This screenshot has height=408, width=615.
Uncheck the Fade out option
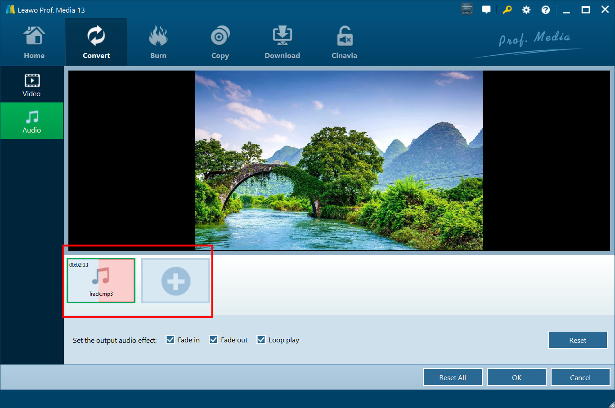(214, 340)
